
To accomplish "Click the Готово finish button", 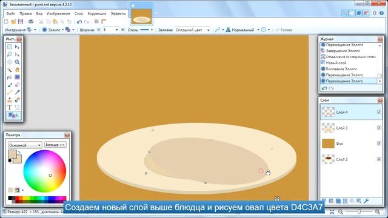I will click(x=284, y=30).
